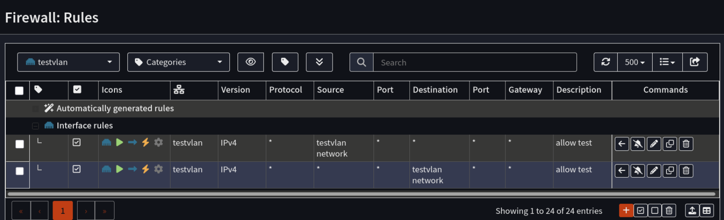Image resolution: width=724 pixels, height=220 pixels.
Task: Add a new rule with the plus button
Action: point(626,211)
